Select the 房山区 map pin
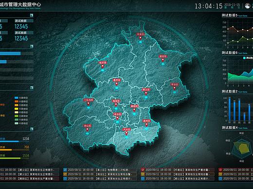 pos(87,129)
